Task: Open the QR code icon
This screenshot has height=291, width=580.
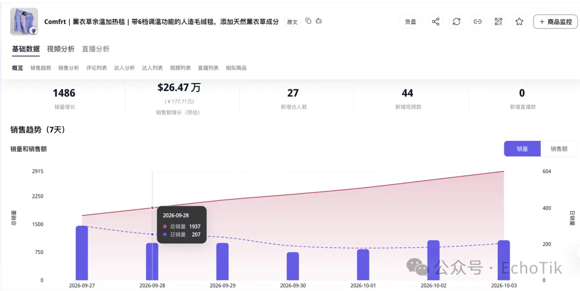Action: click(x=498, y=22)
